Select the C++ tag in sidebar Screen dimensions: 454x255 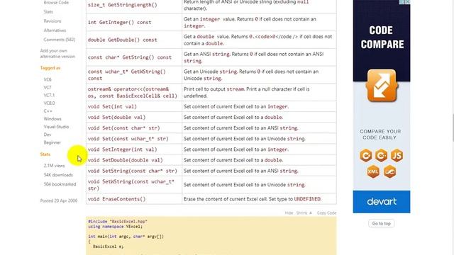(x=48, y=111)
